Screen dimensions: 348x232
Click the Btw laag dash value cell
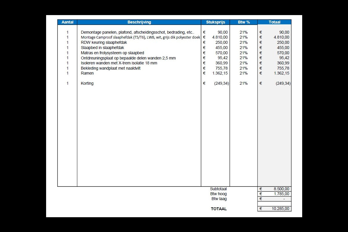point(274,199)
